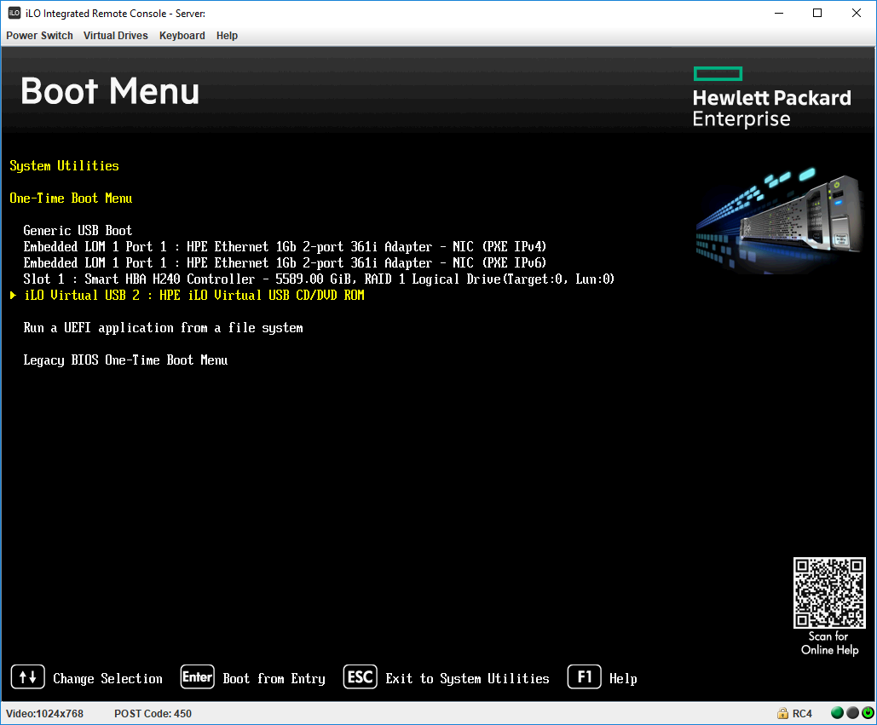Screen dimensions: 877x725
Task: Maximize the iLO Remote Console window
Action: 817,13
